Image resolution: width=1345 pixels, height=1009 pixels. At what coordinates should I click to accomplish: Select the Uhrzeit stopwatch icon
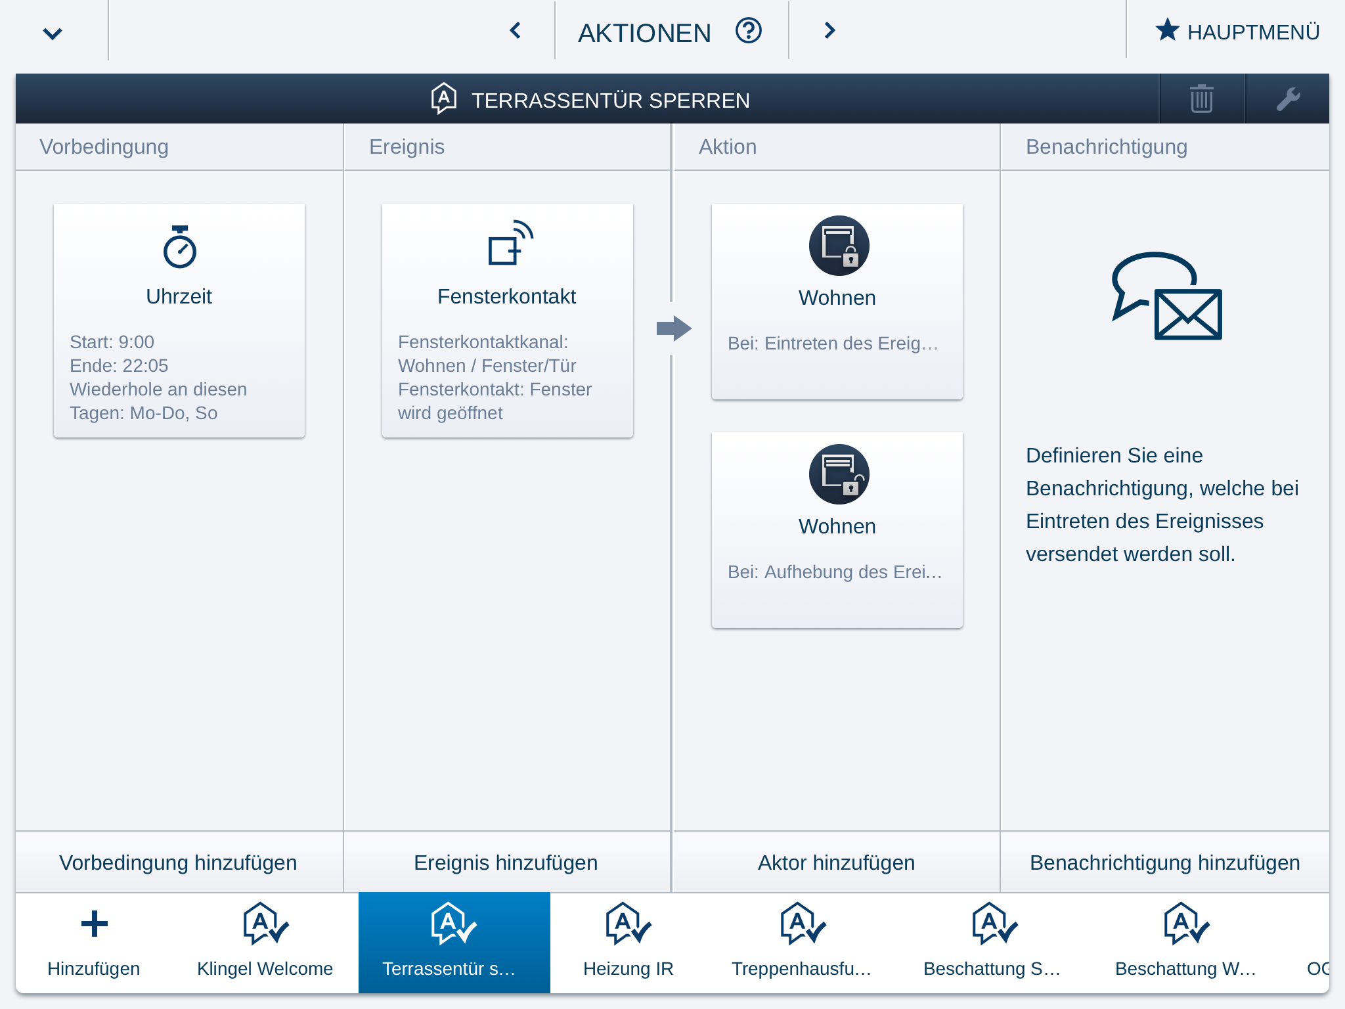click(x=179, y=247)
